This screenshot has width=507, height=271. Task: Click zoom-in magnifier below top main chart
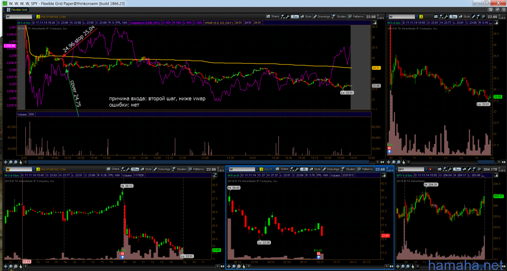(11, 162)
